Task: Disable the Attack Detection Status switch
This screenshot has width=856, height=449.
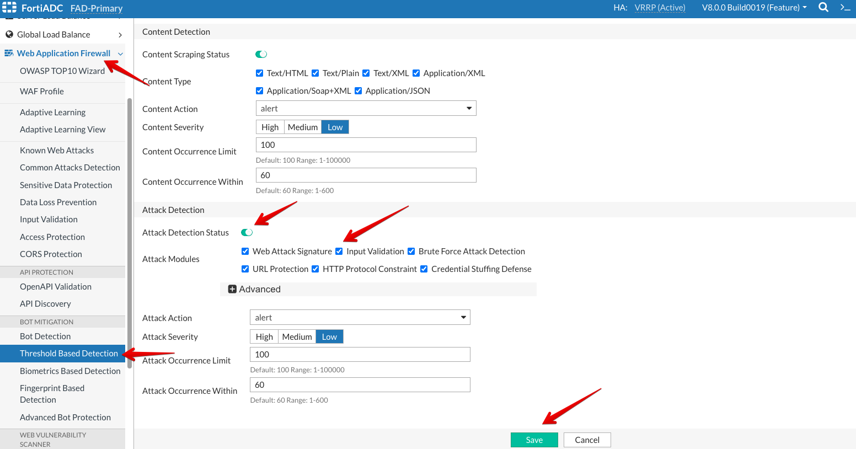Action: [247, 232]
